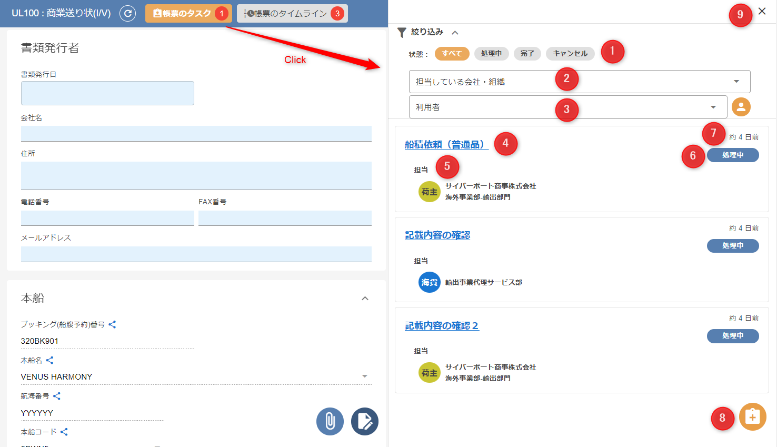777x447 pixels.
Task: Click share icon next to 本船名
Action: pyautogui.click(x=50, y=360)
